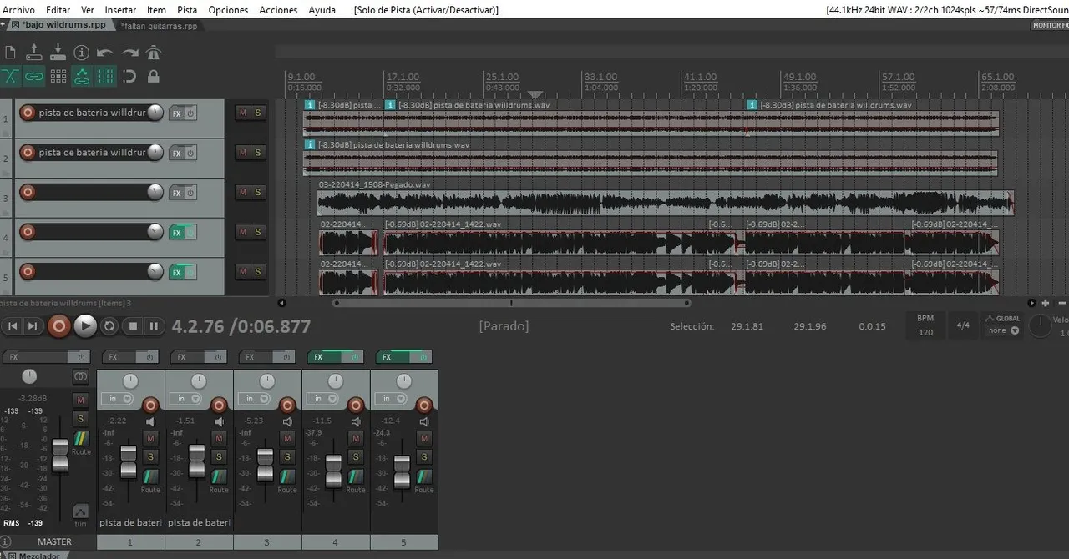
Task: Save project using the download arrow icon
Action: tap(58, 53)
